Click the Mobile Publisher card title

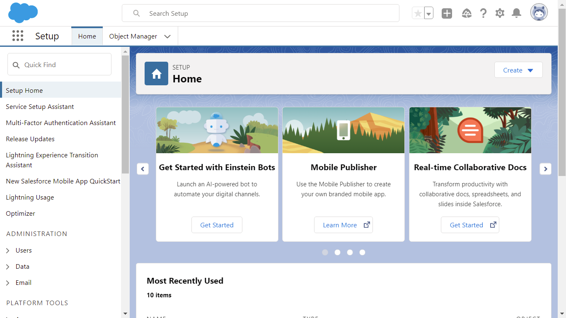pyautogui.click(x=343, y=167)
